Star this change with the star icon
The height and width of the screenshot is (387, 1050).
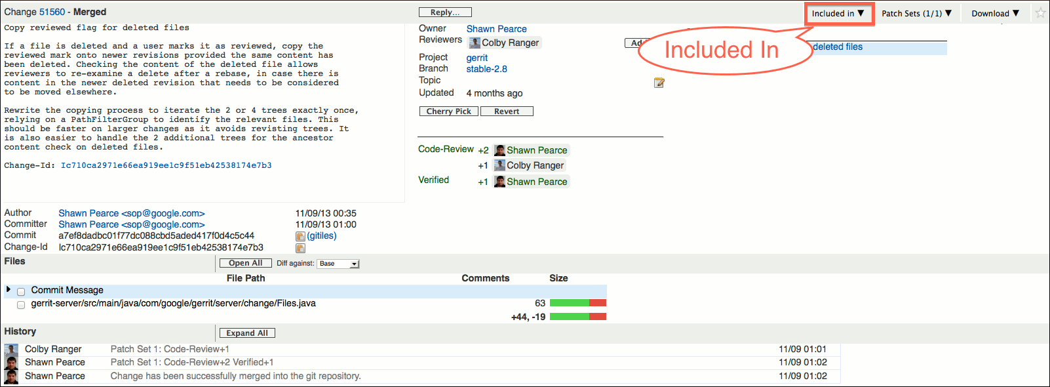coord(1040,13)
